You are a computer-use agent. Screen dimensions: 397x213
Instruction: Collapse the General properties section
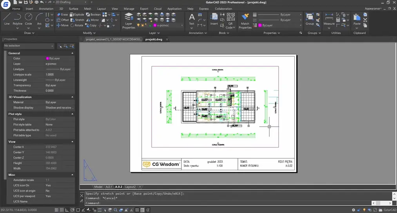pyautogui.click(x=73, y=53)
